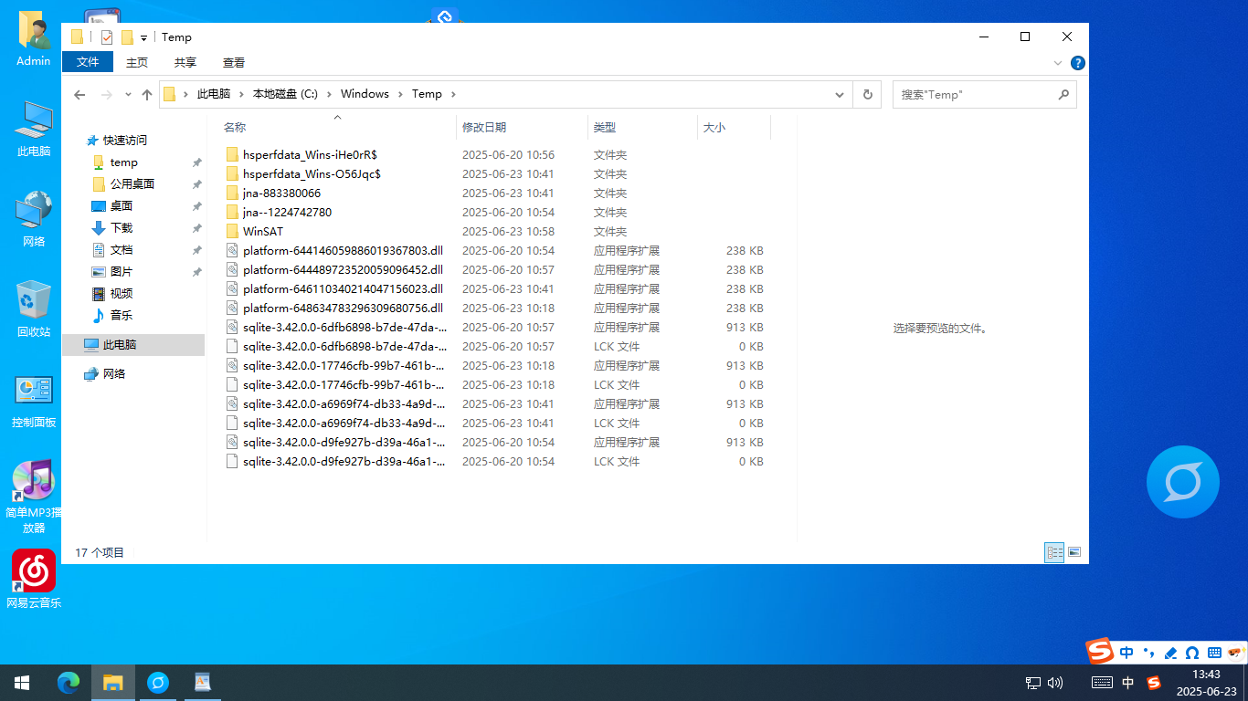Open the recent locations dropdown arrow

point(128,95)
